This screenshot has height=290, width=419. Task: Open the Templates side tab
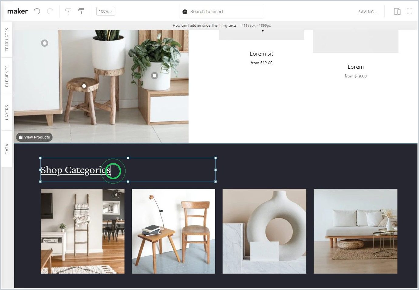[x=7, y=39]
